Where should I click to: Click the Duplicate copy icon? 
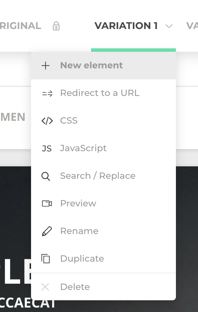coord(46,259)
